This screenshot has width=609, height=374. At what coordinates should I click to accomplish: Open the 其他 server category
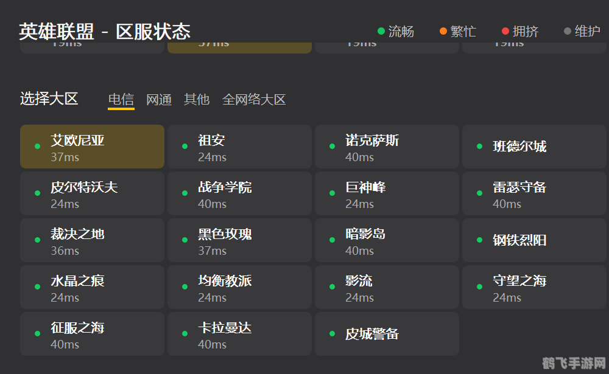tap(196, 99)
